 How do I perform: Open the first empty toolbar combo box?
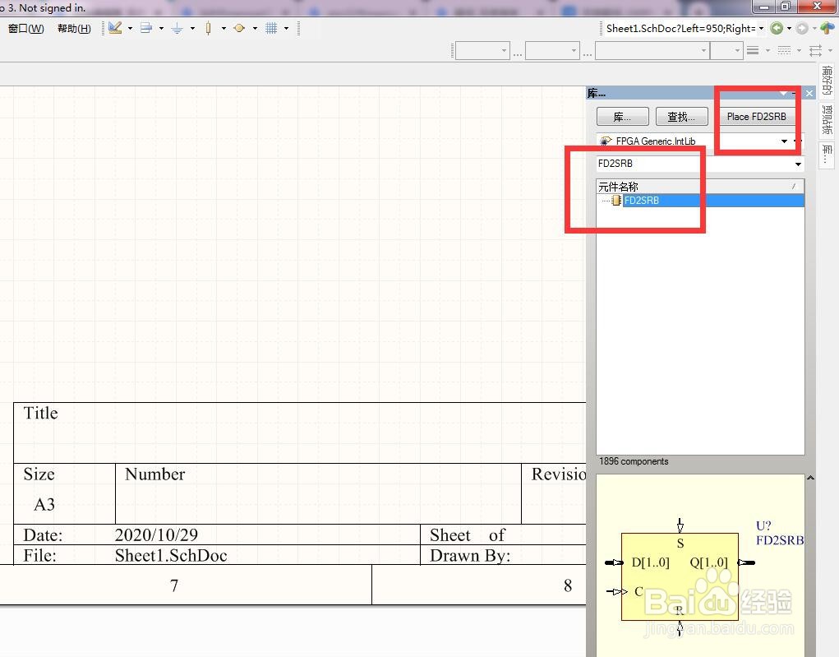[482, 51]
